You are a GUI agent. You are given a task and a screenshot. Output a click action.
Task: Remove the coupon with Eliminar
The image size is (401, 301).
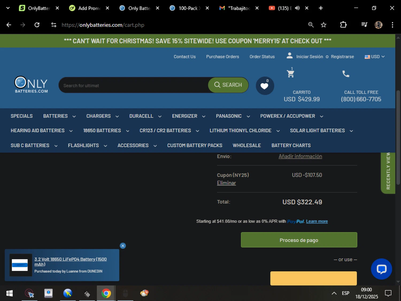226,183
